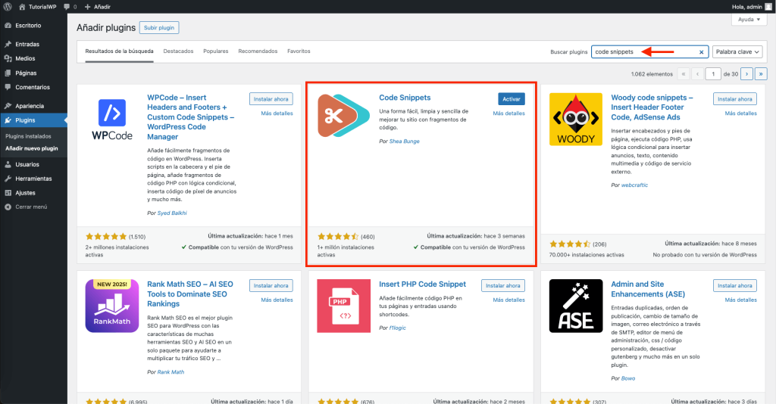Select Resultados de la búsqueda tab
The height and width of the screenshot is (404, 776).
tap(119, 51)
